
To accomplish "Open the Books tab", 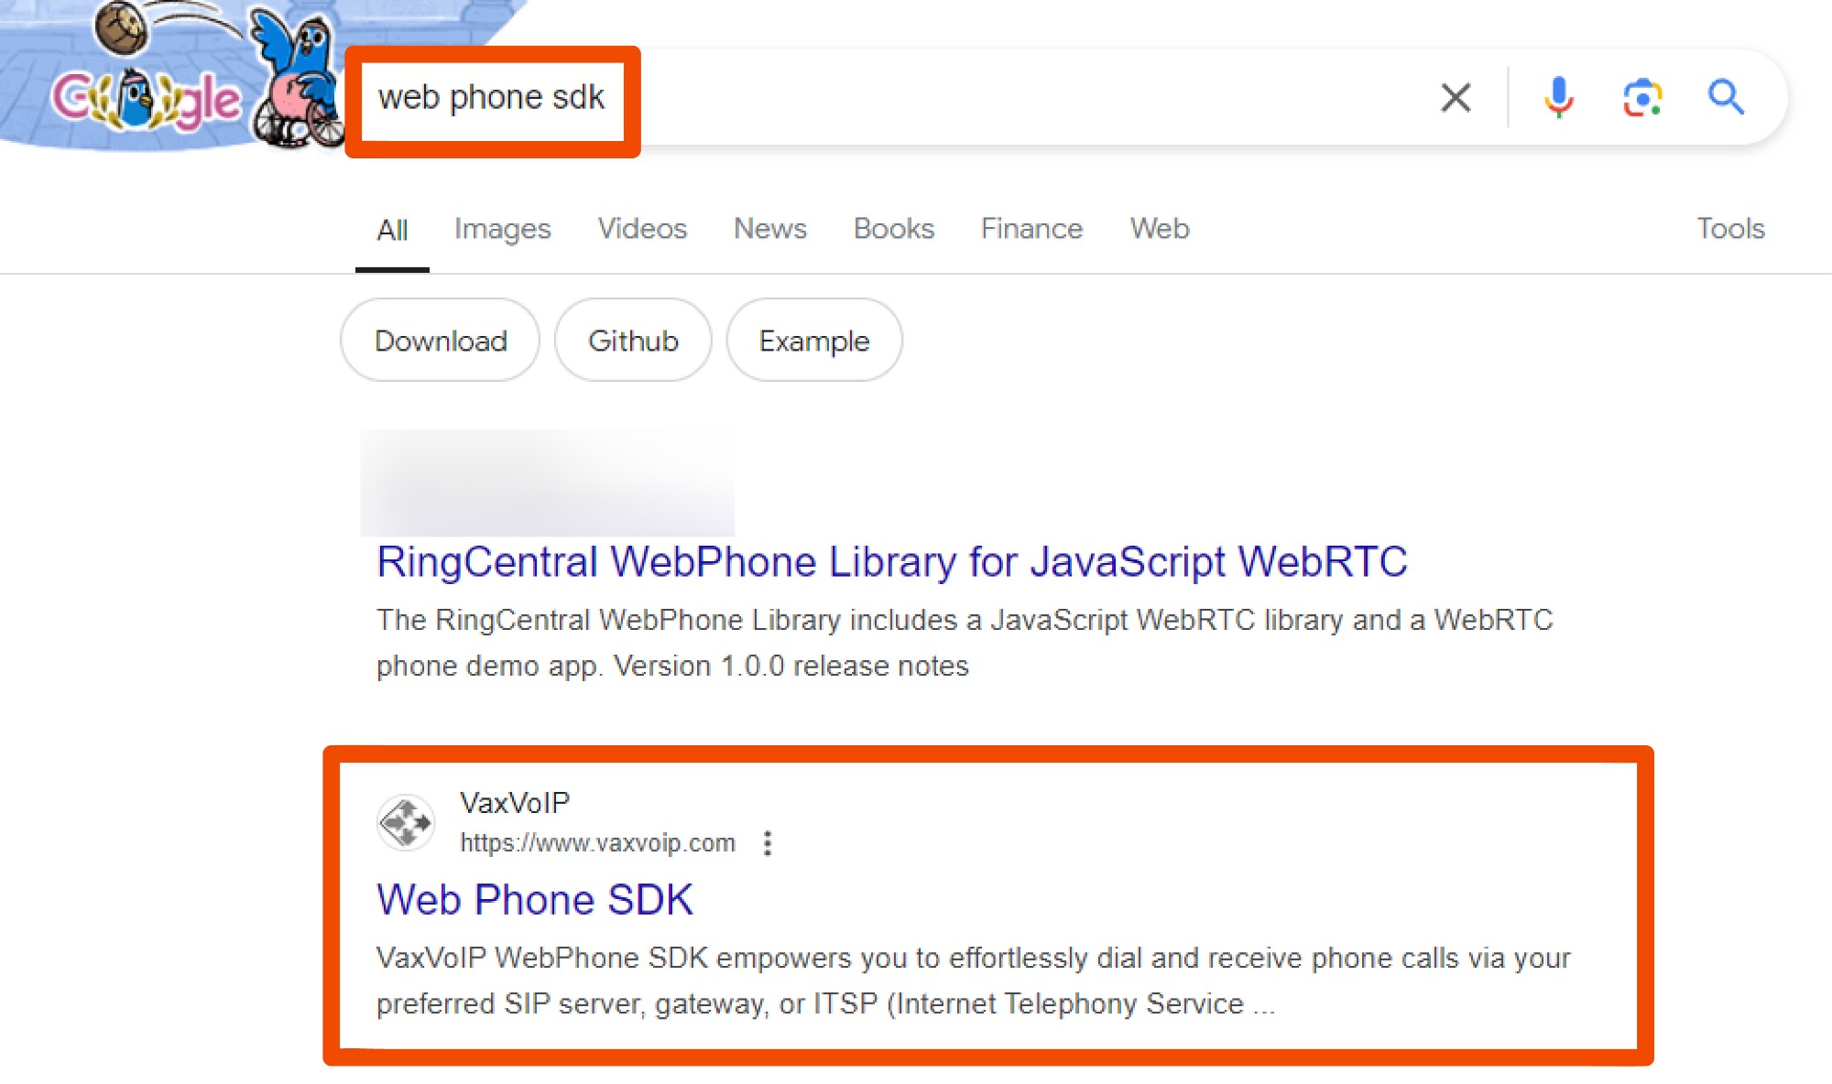I will 893,229.
